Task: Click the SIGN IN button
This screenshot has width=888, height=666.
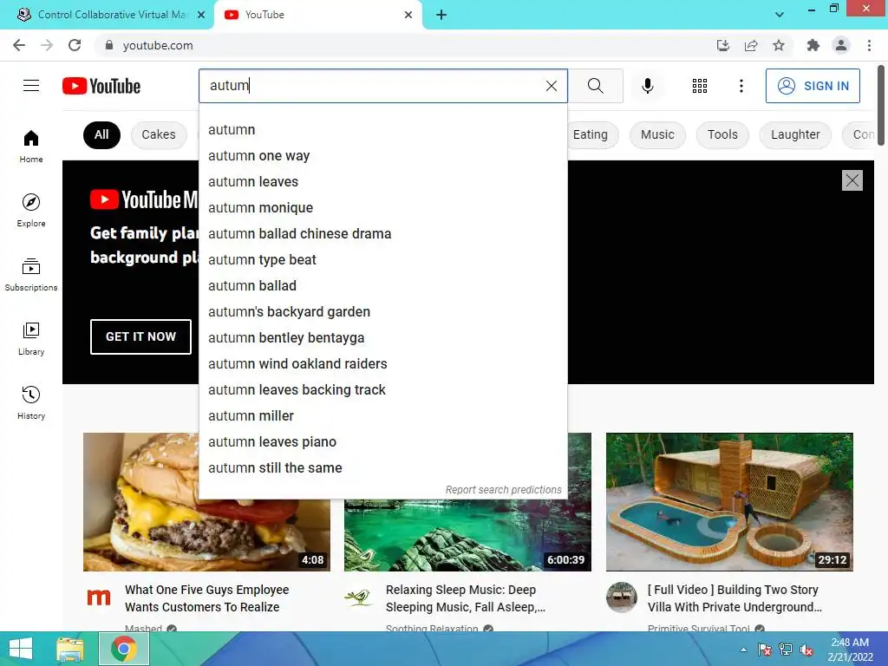Action: 812,86
